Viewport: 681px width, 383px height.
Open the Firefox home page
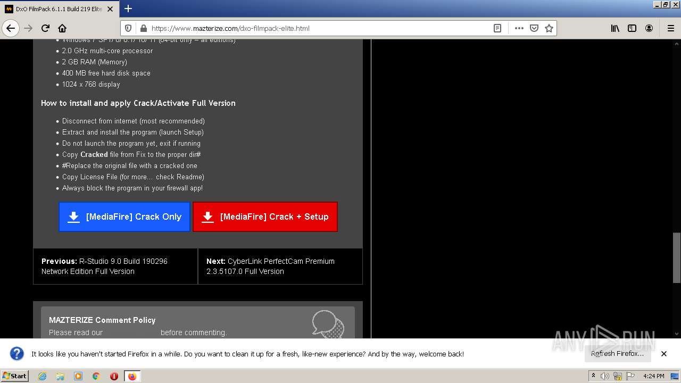point(62,28)
